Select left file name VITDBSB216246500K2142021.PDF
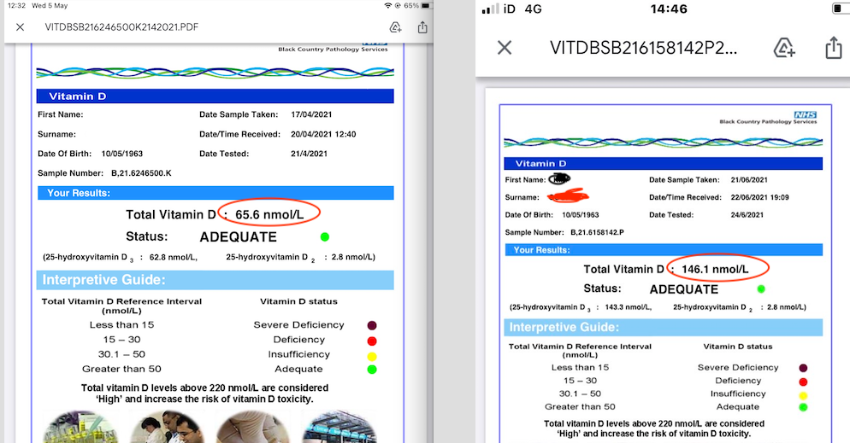Image resolution: width=850 pixels, height=443 pixels. [x=121, y=27]
